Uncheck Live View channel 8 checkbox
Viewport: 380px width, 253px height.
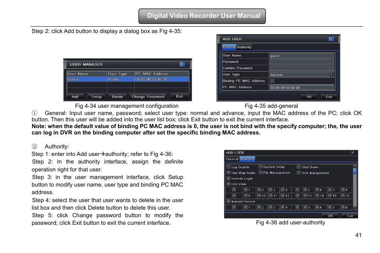coord(343,190)
